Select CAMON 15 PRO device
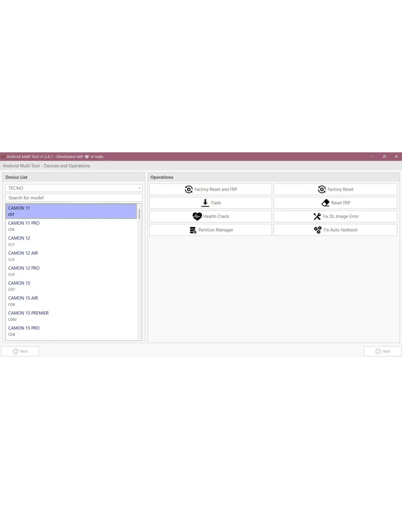Screen dimensions: 402x510 click(24, 331)
